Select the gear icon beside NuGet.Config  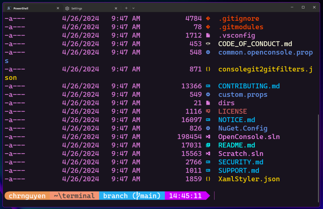point(208,128)
